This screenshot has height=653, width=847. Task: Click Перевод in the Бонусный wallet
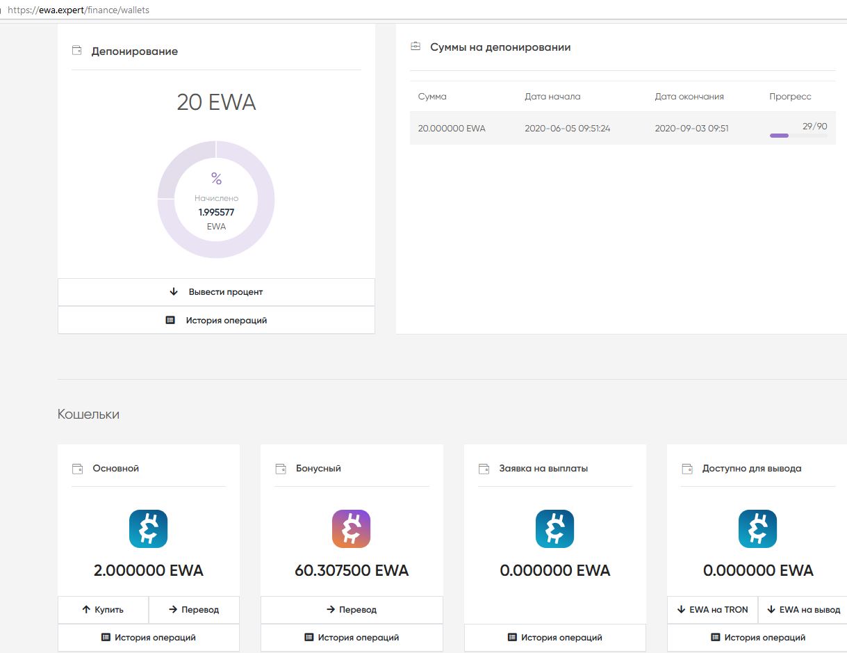pos(352,610)
